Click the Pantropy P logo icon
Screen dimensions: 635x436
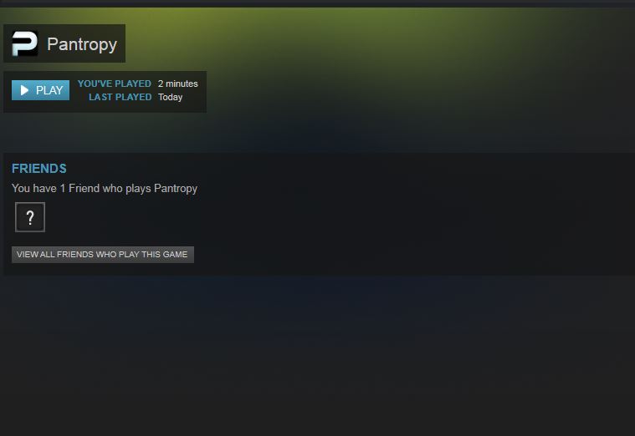coord(25,43)
